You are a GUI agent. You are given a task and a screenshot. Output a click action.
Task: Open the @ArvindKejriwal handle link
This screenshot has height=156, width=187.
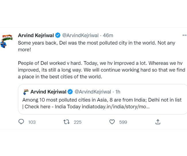(80, 35)
